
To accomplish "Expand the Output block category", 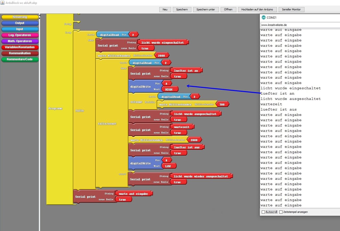I will (x=20, y=23).
